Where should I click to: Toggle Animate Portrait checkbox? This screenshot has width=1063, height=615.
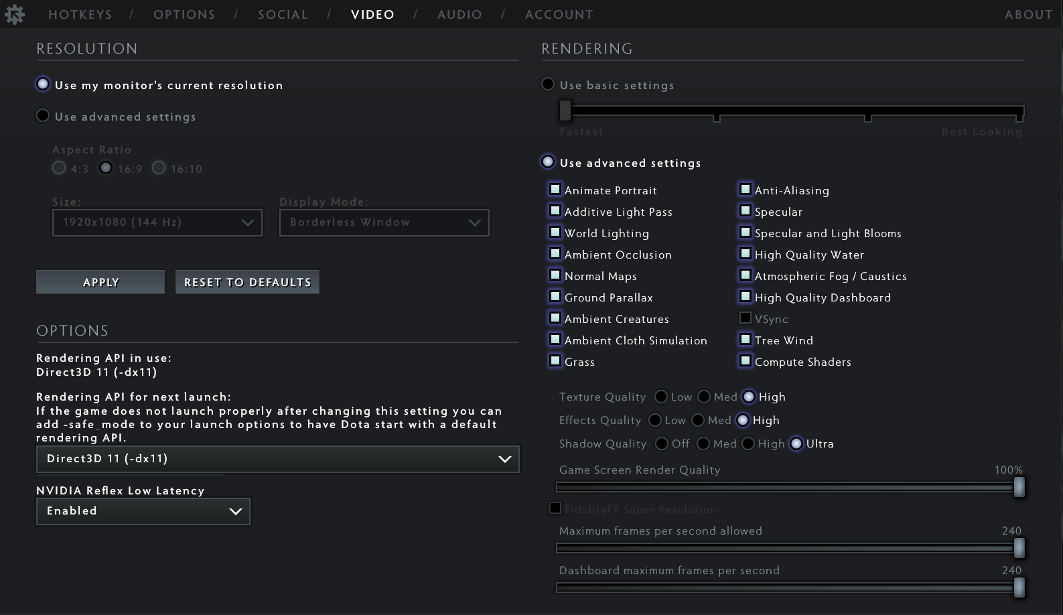point(555,190)
